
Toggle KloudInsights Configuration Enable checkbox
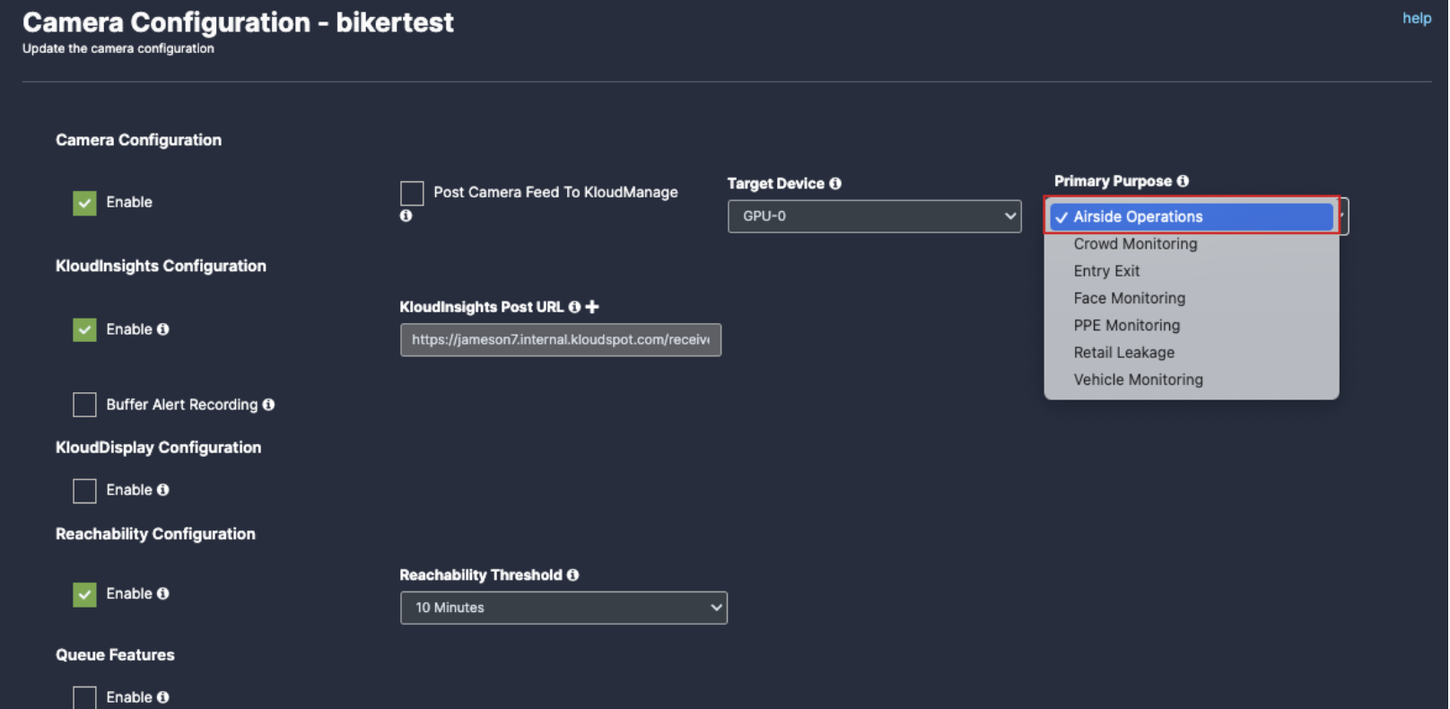tap(84, 330)
